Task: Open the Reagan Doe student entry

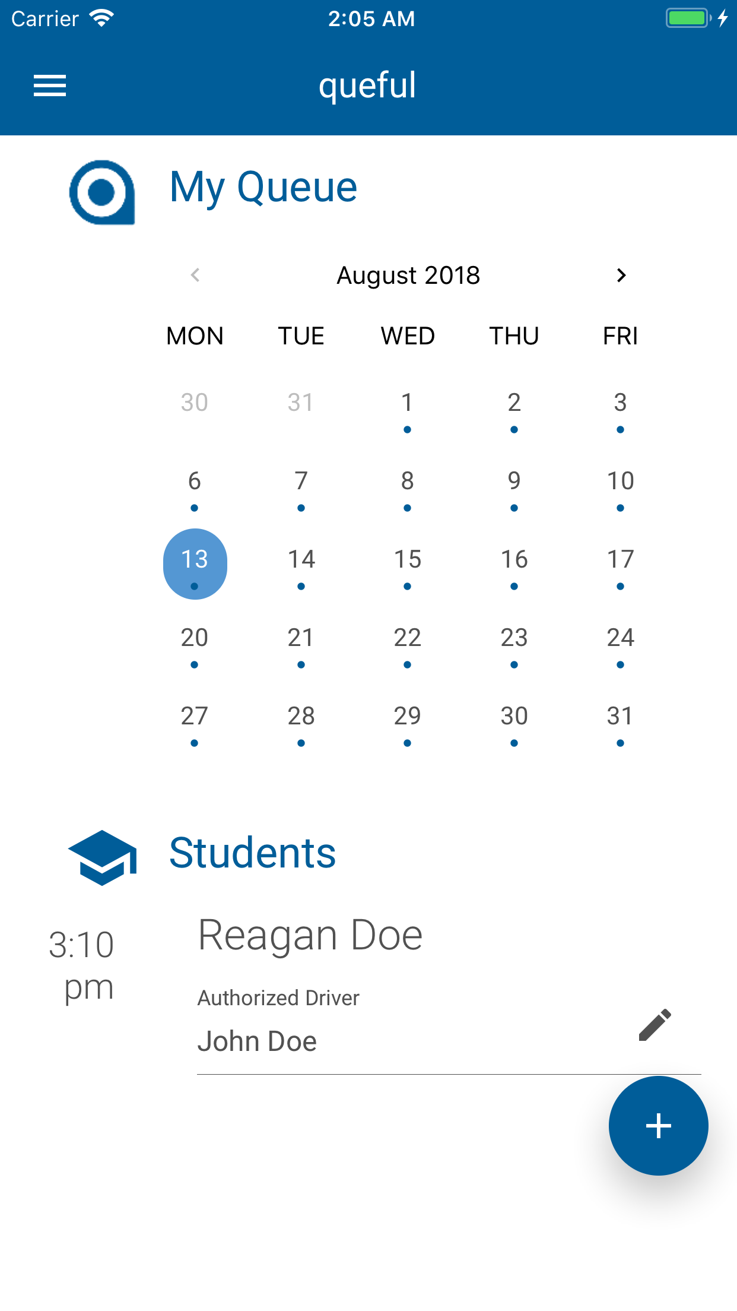Action: [310, 935]
